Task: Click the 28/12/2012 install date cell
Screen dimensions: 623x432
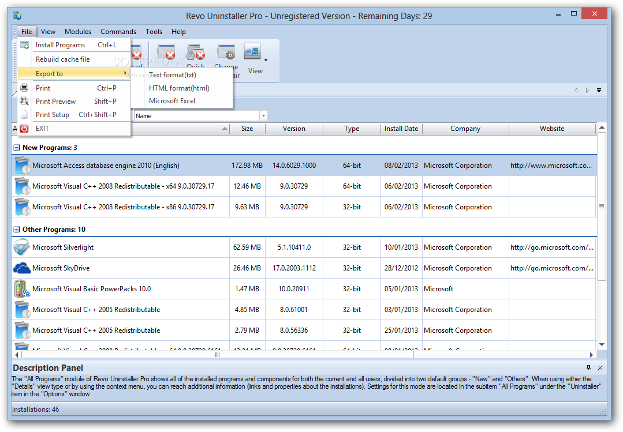Action: (401, 268)
